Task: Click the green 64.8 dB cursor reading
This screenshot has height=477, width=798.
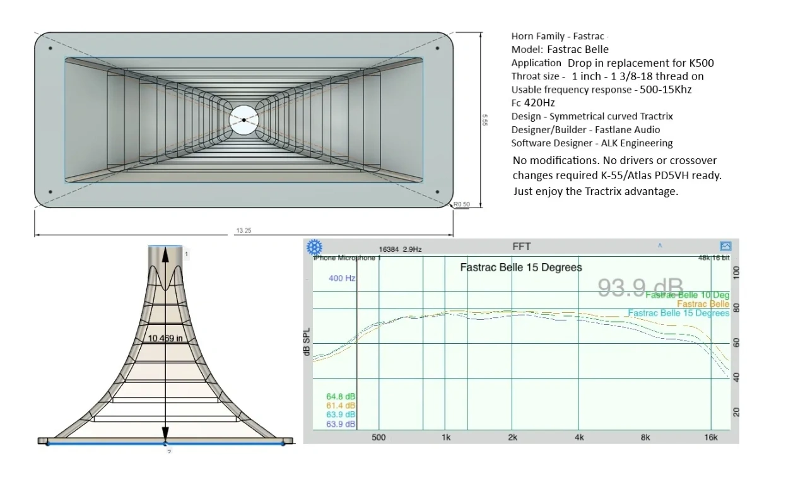Action: (x=341, y=397)
